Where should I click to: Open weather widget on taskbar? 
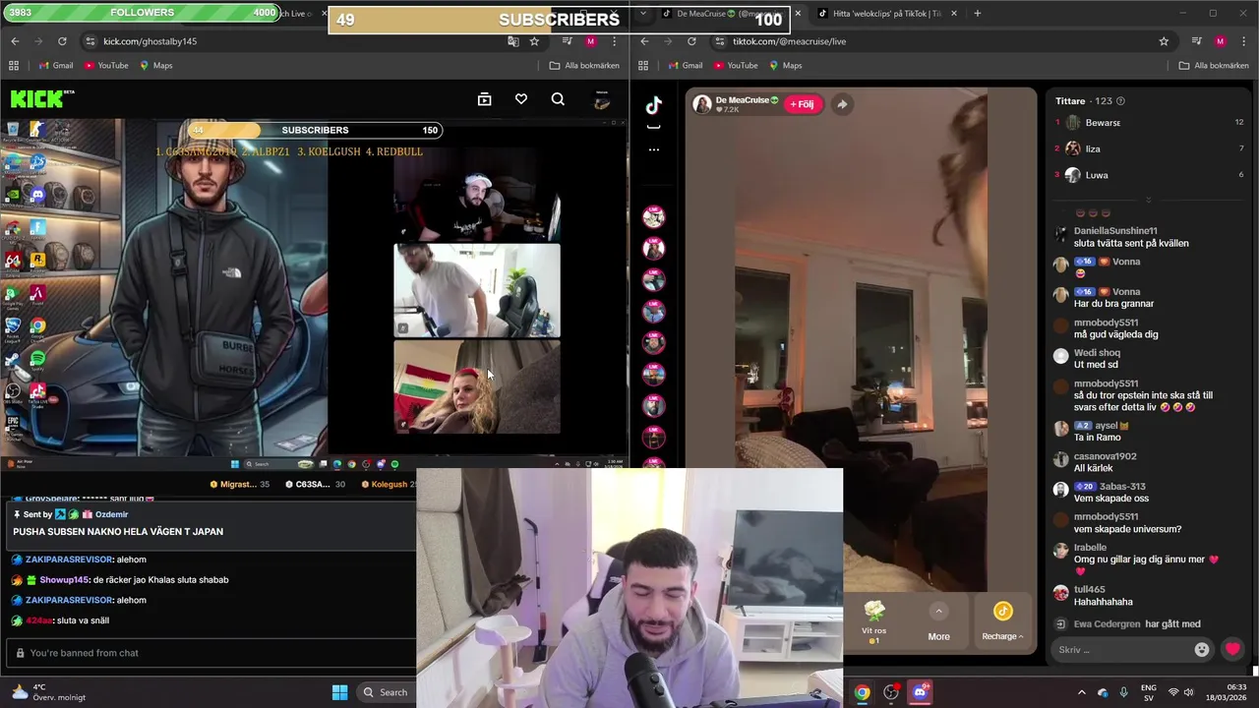pyautogui.click(x=49, y=692)
